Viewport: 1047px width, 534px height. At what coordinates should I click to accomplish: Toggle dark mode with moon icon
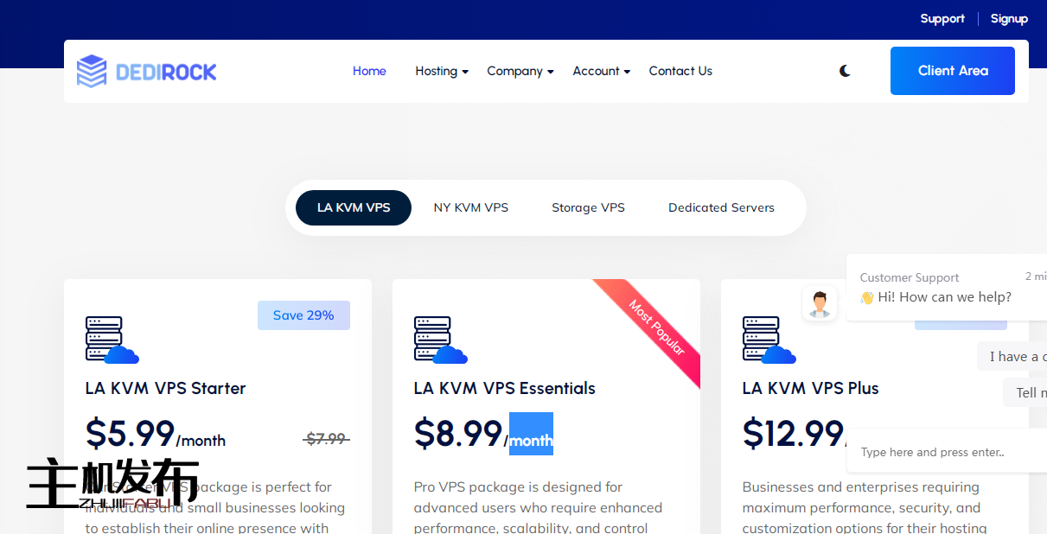845,71
